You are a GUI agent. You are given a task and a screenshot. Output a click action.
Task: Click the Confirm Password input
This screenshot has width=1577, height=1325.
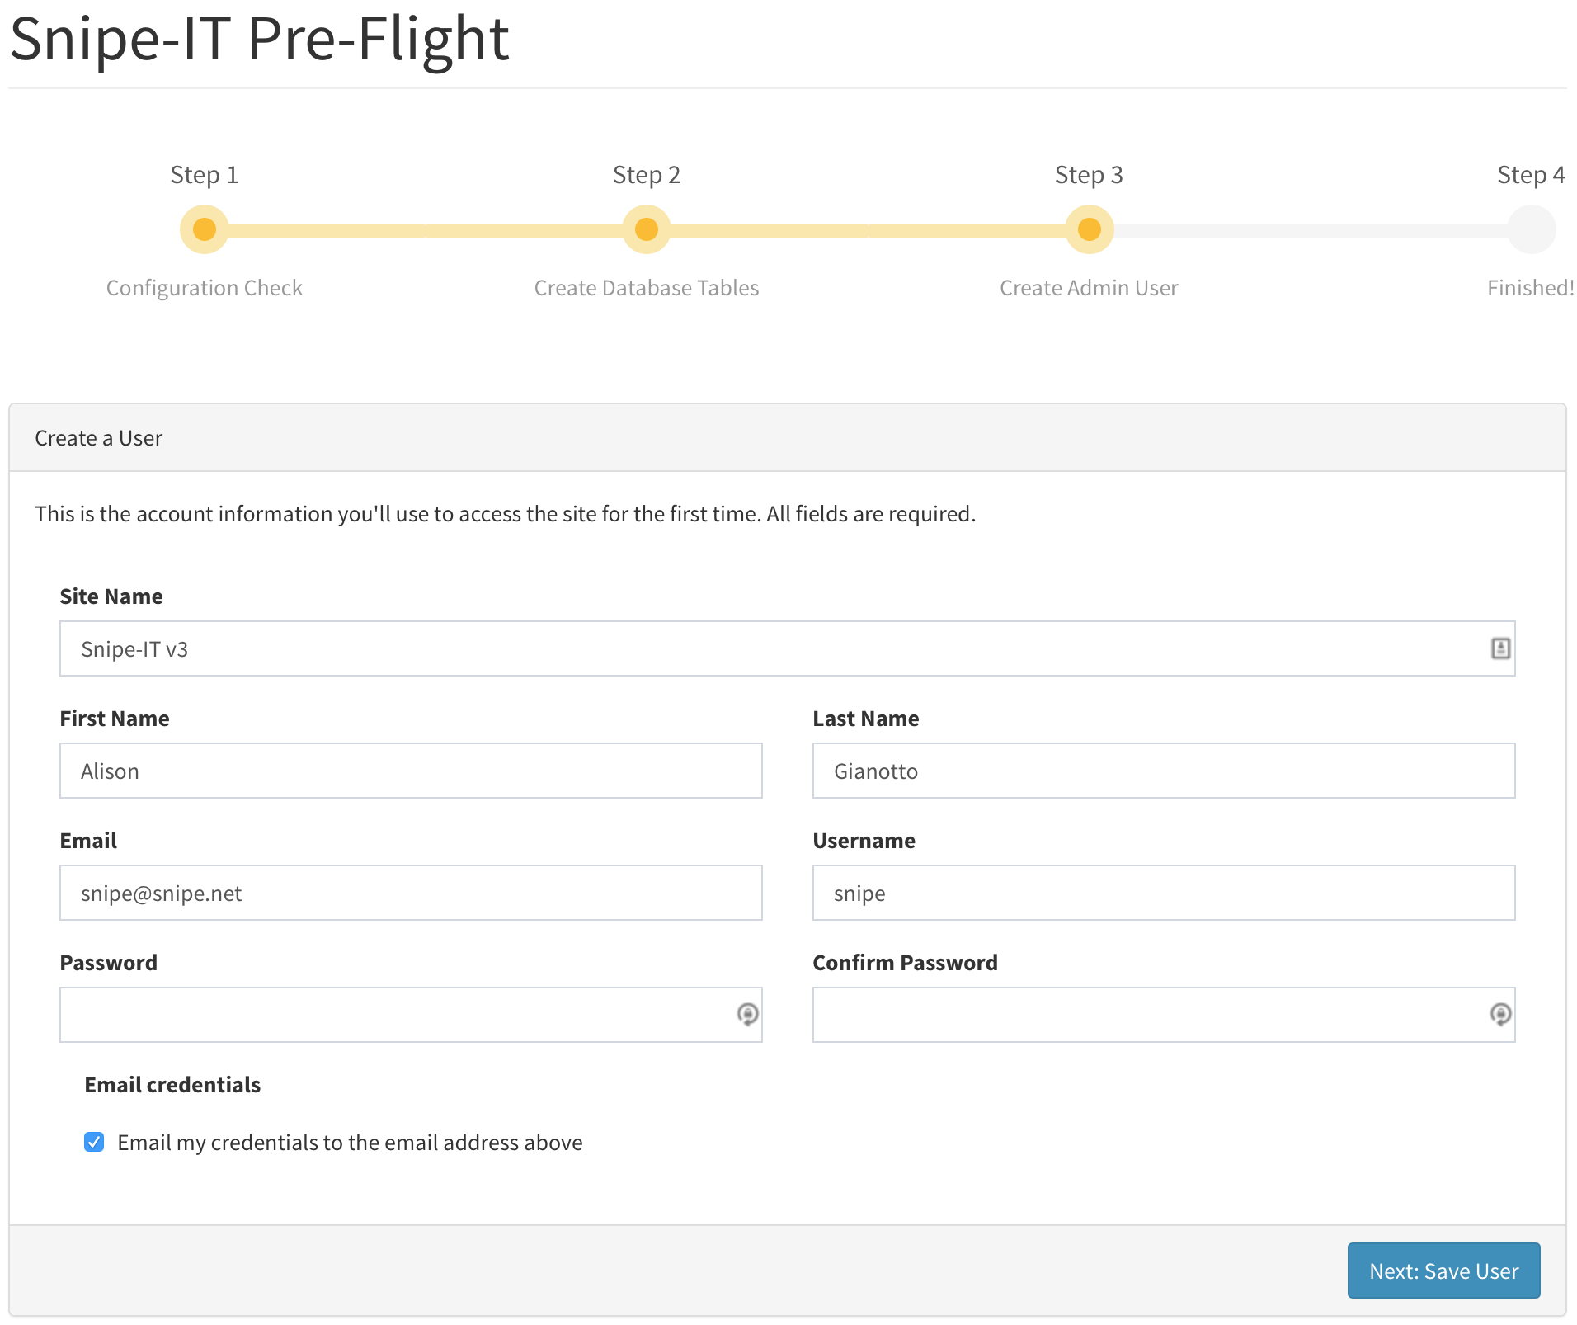pyautogui.click(x=1146, y=1015)
